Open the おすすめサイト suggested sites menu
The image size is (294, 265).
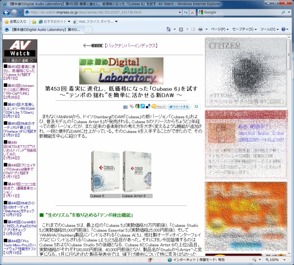point(54,22)
